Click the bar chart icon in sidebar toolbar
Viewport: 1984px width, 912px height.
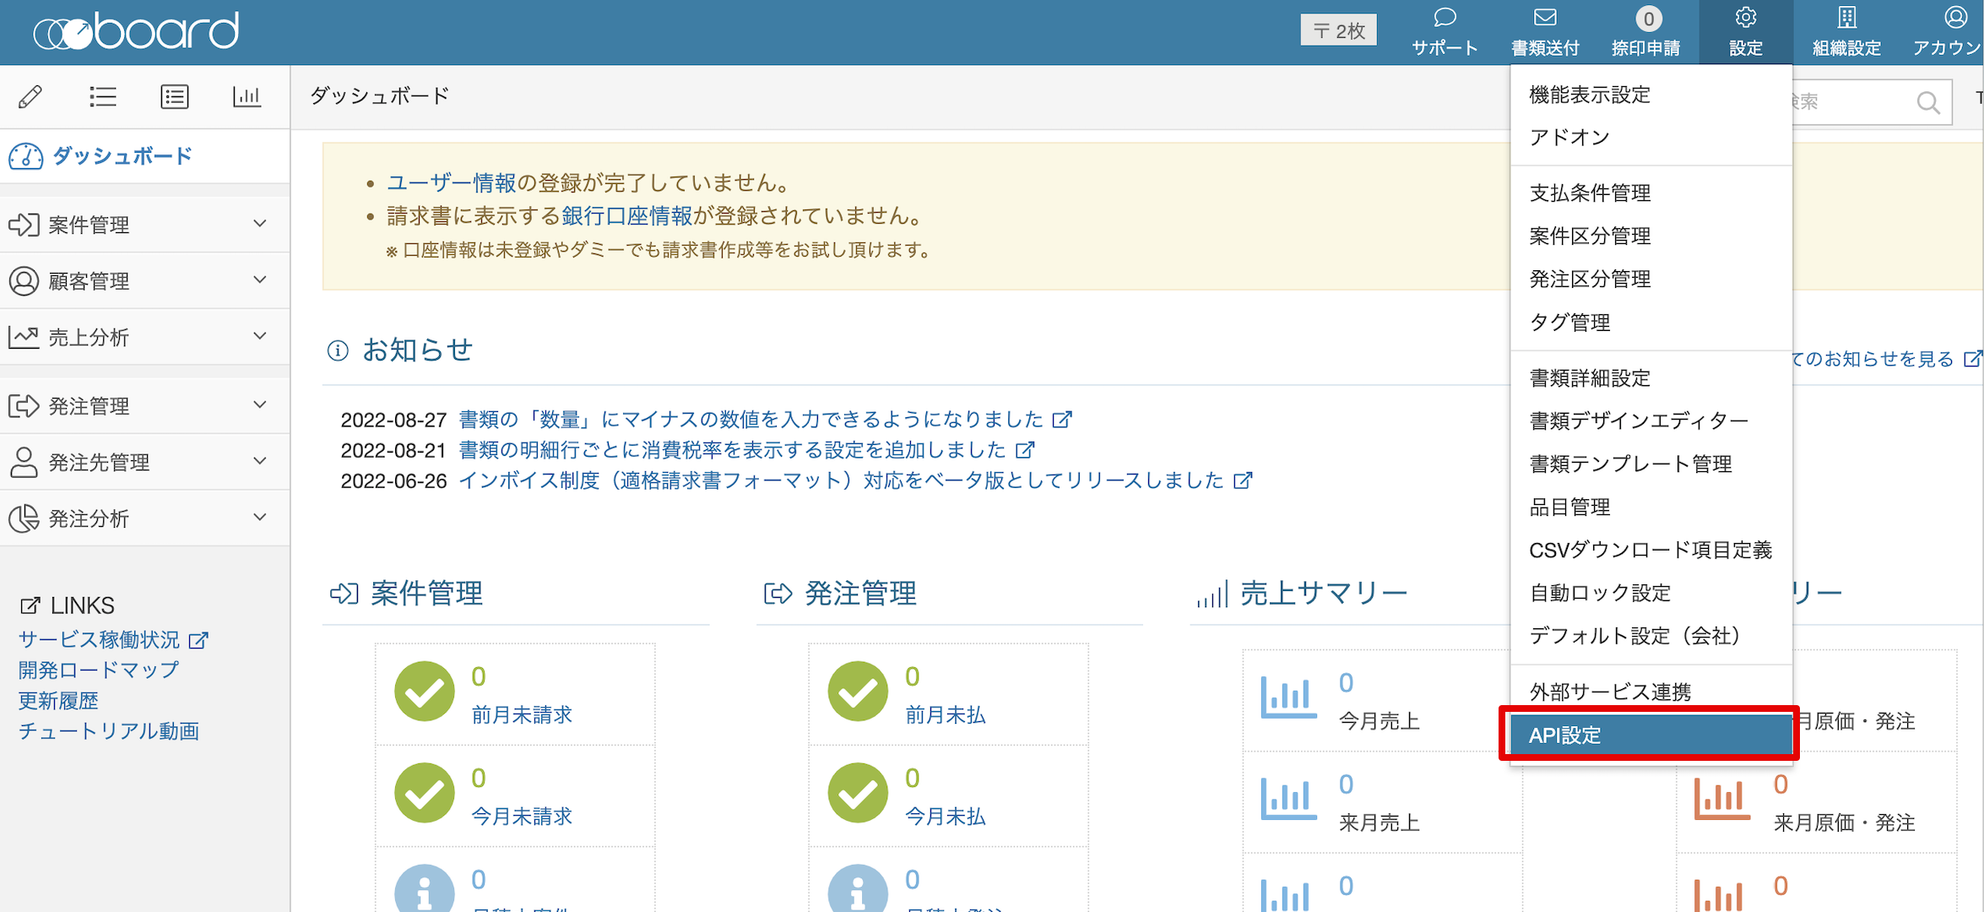[x=247, y=97]
